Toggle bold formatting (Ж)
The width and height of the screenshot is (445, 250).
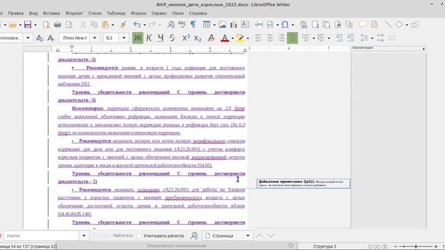pos(138,37)
